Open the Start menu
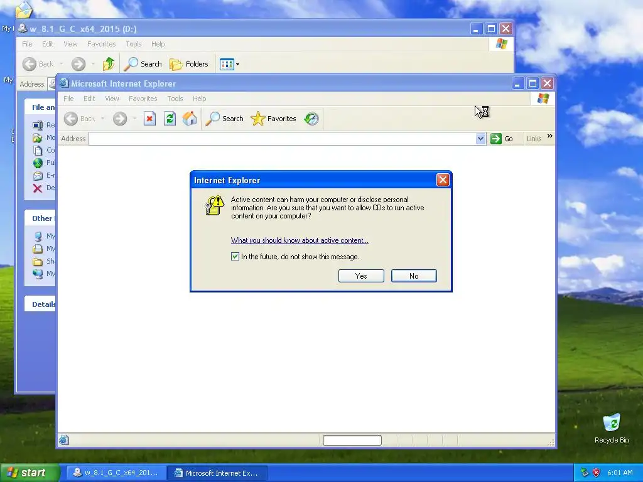This screenshot has height=482, width=643. [30, 473]
